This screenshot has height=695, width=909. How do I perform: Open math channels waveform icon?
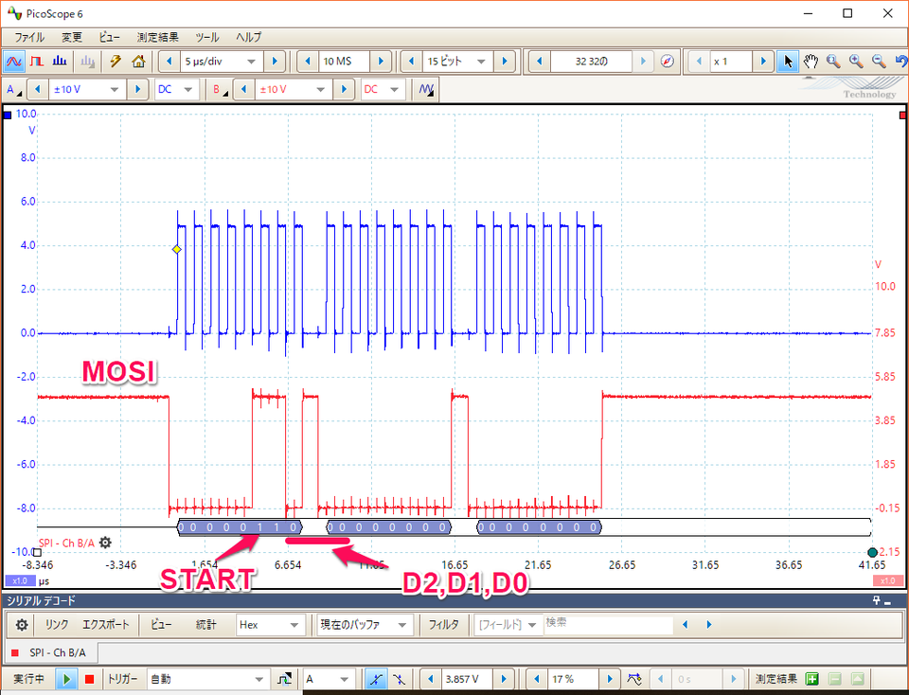click(x=426, y=89)
